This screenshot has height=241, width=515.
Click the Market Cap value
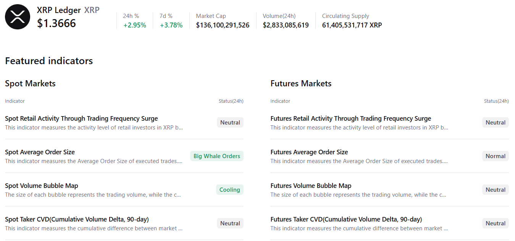[x=223, y=25]
